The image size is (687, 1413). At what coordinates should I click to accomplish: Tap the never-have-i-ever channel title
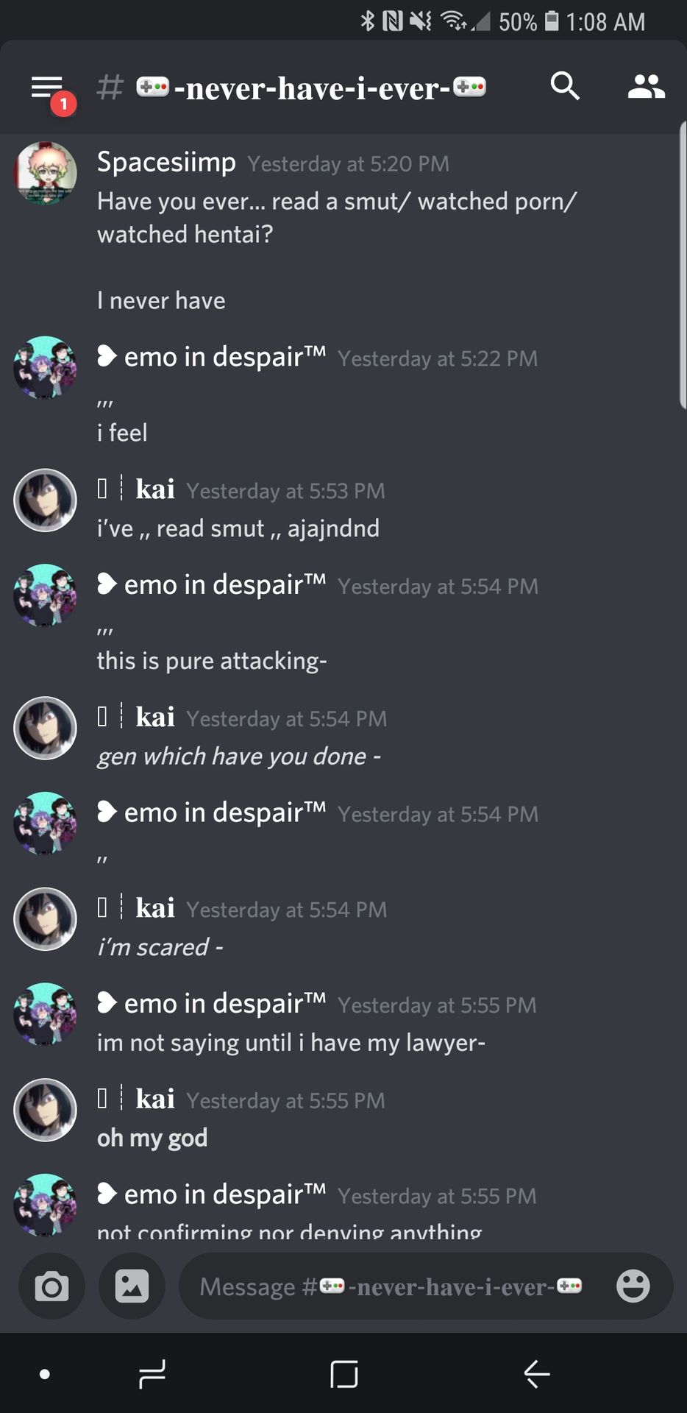tap(312, 88)
